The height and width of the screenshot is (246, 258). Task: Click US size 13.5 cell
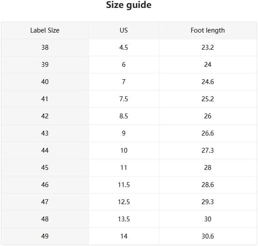tap(124, 219)
